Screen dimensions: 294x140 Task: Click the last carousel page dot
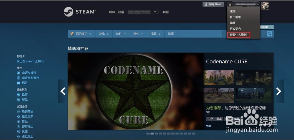(x=194, y=134)
